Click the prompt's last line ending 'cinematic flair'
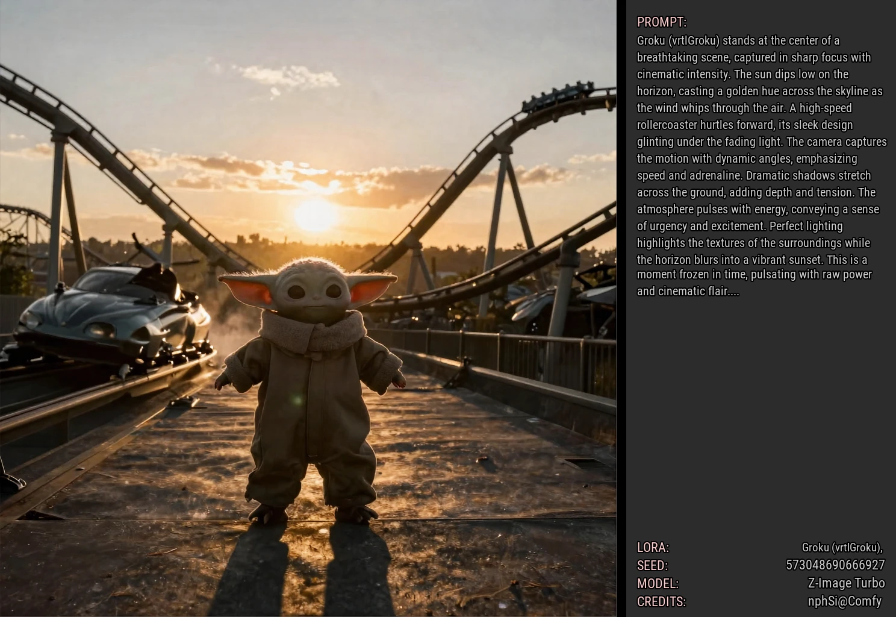 [x=688, y=291]
